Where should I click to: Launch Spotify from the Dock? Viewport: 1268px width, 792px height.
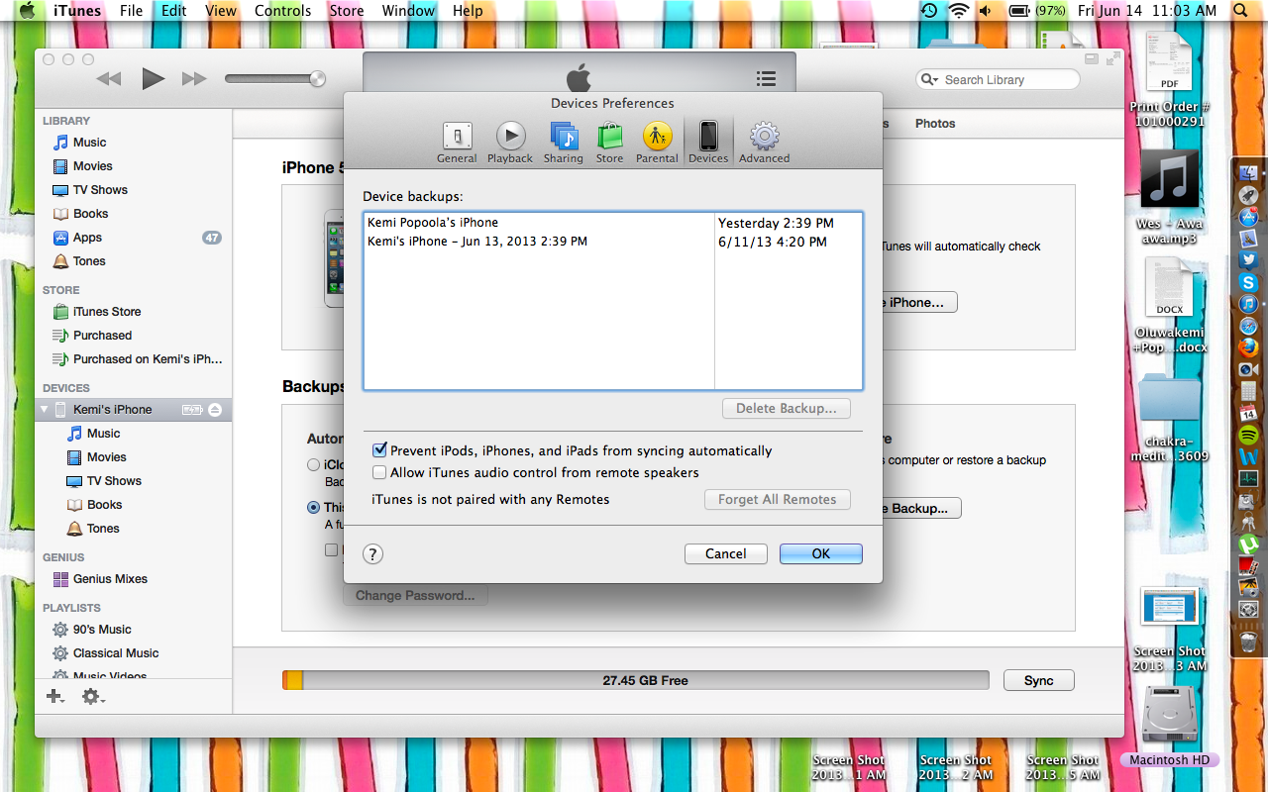tap(1248, 435)
